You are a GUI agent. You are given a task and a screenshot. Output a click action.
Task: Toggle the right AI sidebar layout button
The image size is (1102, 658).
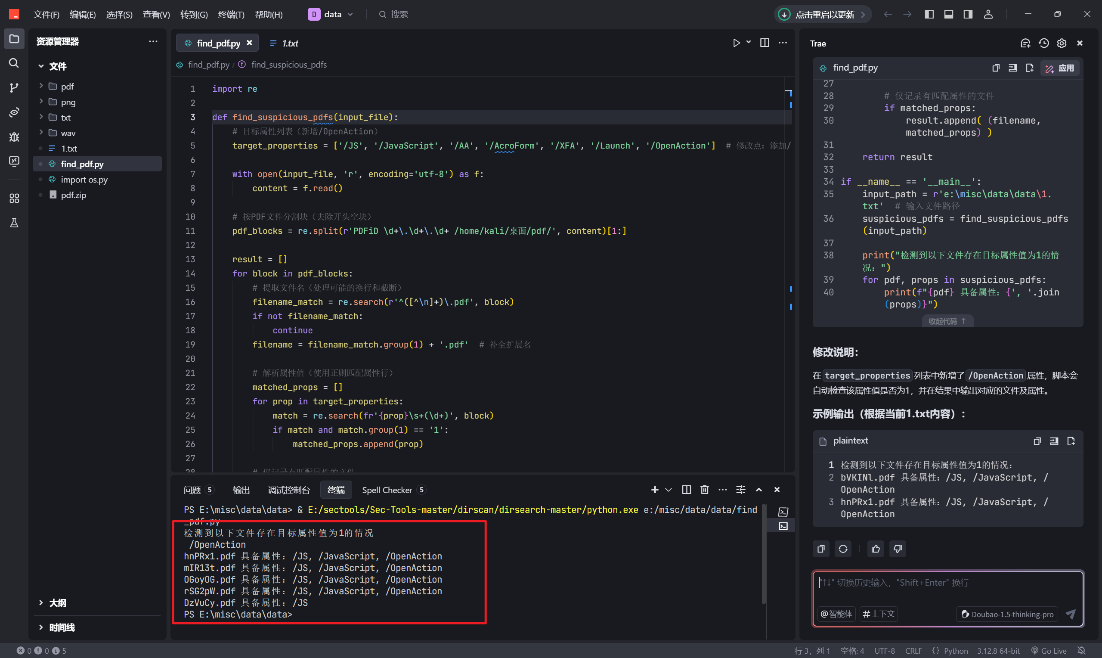pos(968,14)
